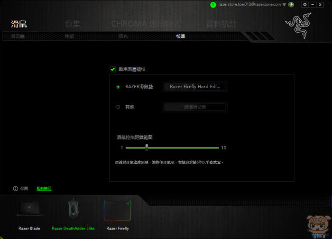Click the warranty info icon
The width and height of the screenshot is (332, 239).
[16, 188]
